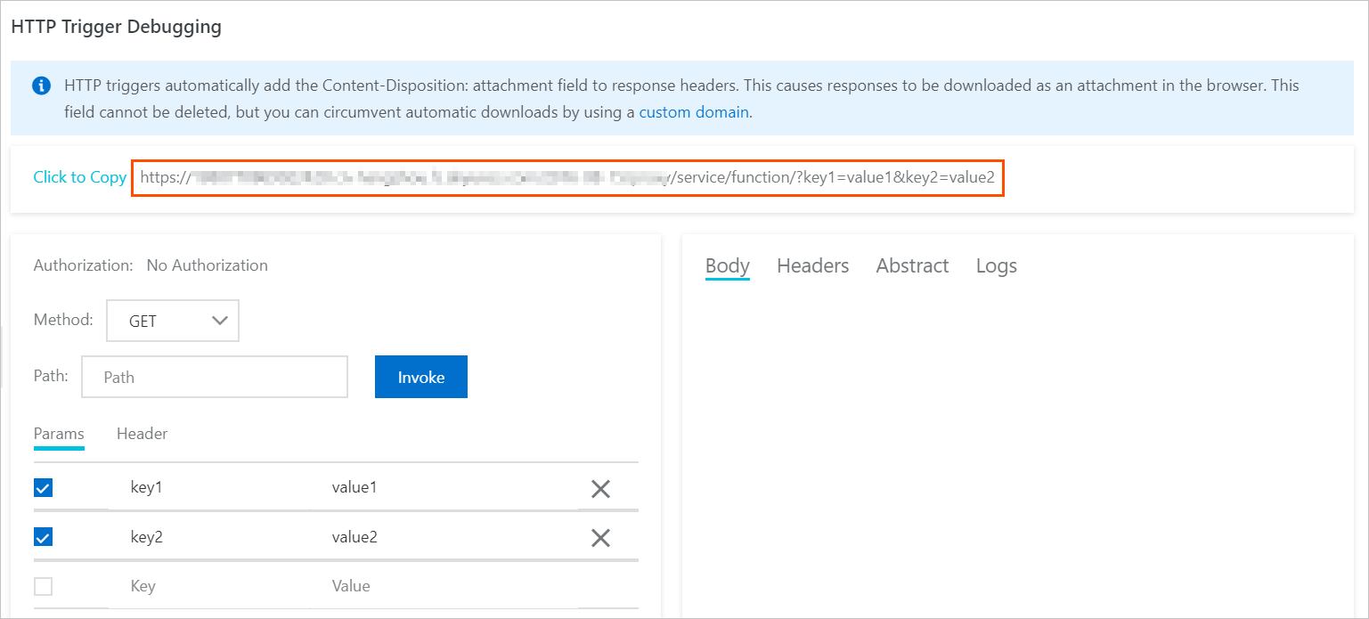Viewport: 1369px width, 619px height.
Task: Select the Body response tab
Action: [x=728, y=265]
